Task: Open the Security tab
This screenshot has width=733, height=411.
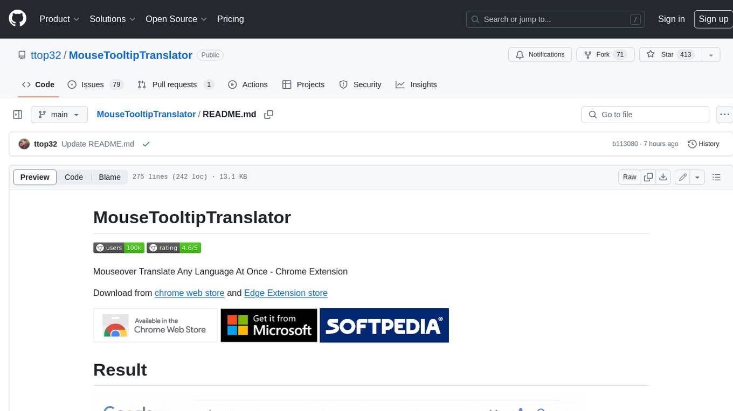Action: point(360,84)
